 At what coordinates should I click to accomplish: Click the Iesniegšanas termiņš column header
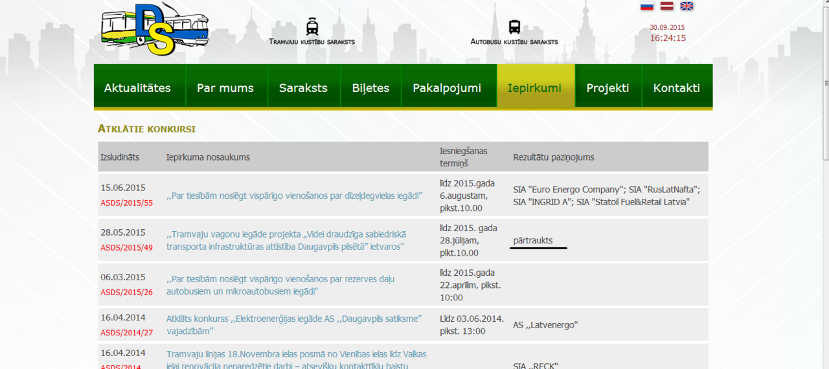[x=464, y=157]
